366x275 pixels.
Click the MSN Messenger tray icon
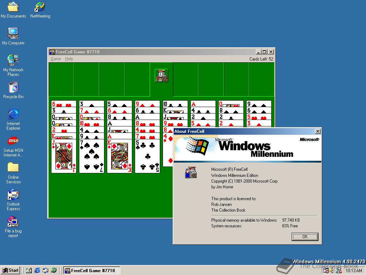click(x=339, y=271)
